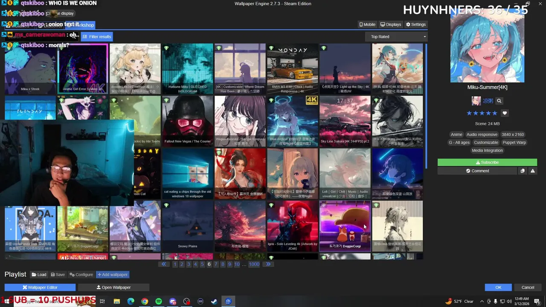
Task: Show hidden system tray icons
Action: [482, 301]
